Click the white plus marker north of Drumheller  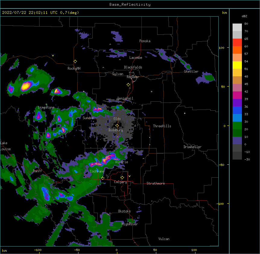(185, 113)
